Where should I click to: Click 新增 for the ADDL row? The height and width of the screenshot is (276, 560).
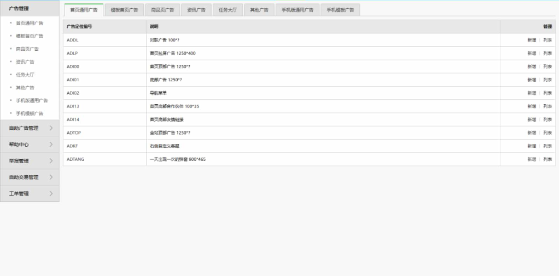[x=532, y=40]
